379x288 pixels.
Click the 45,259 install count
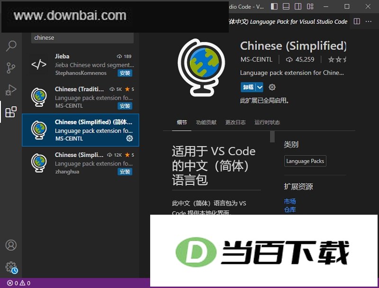pos(300,60)
